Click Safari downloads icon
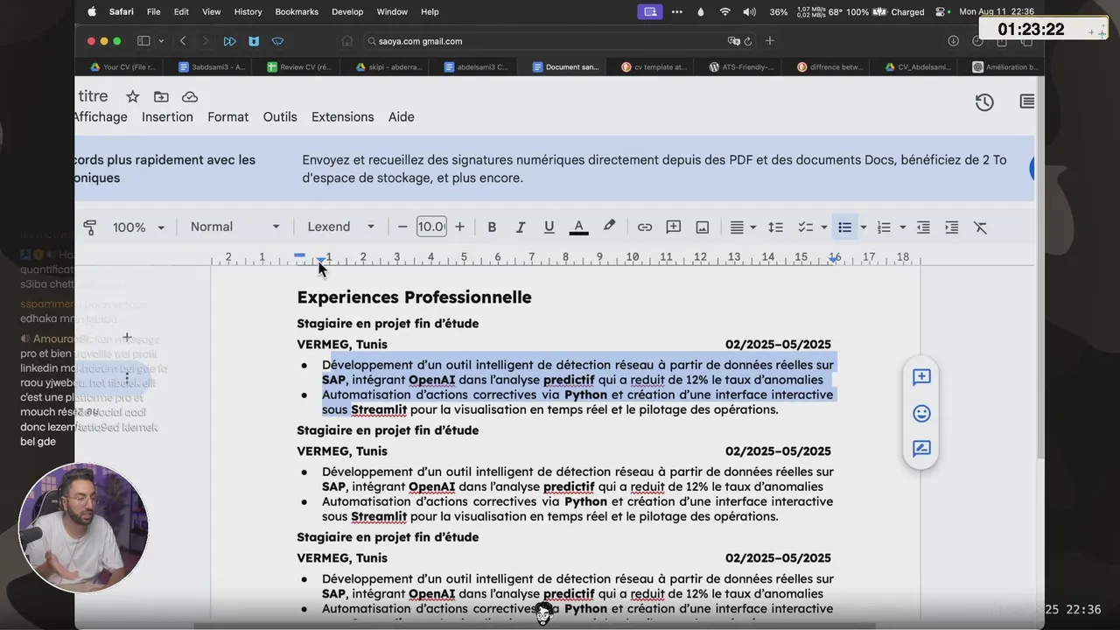Image resolution: width=1120 pixels, height=630 pixels. (x=954, y=41)
